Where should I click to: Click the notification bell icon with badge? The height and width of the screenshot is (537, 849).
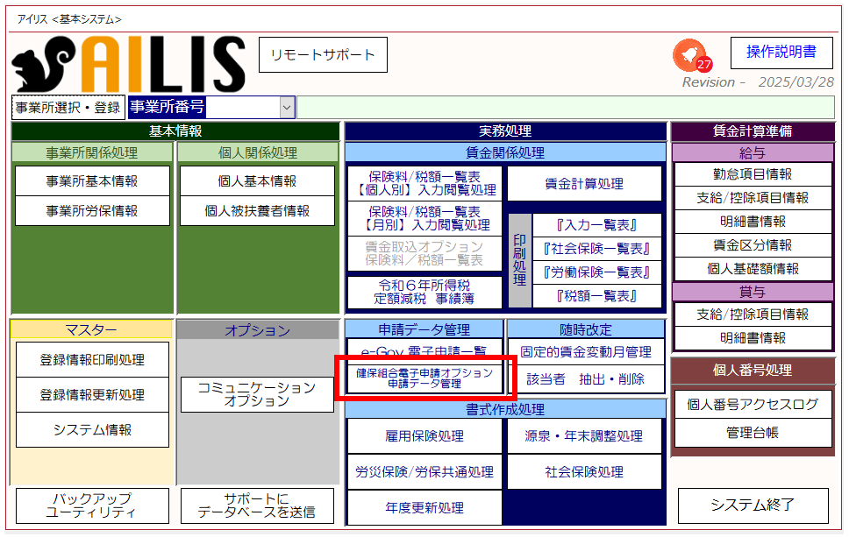(x=690, y=55)
